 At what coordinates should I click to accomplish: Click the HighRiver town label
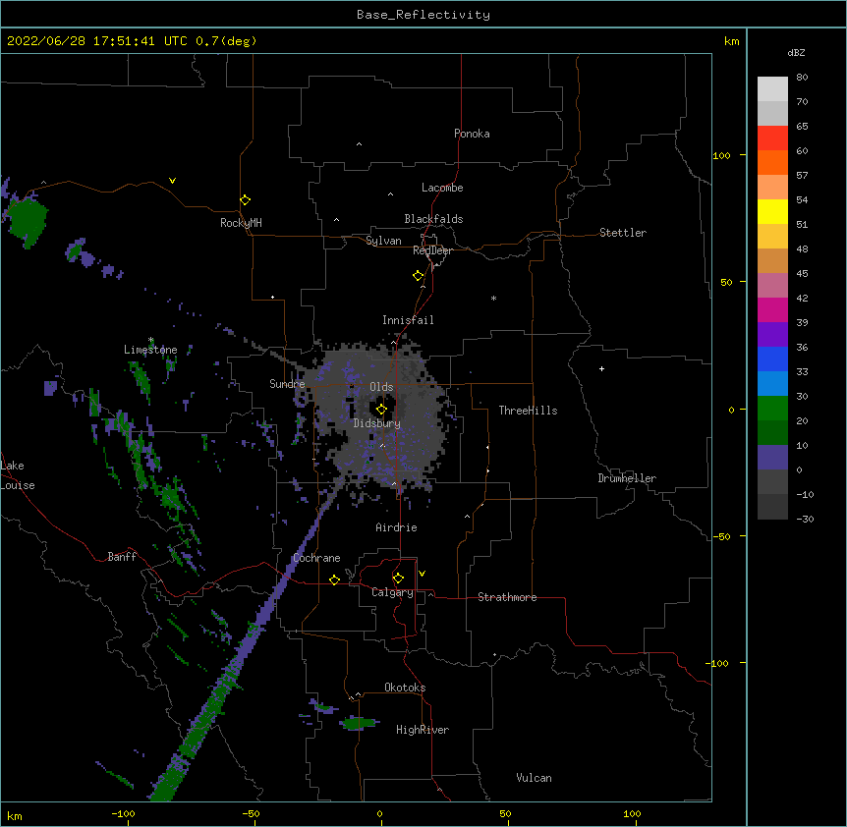pos(423,730)
